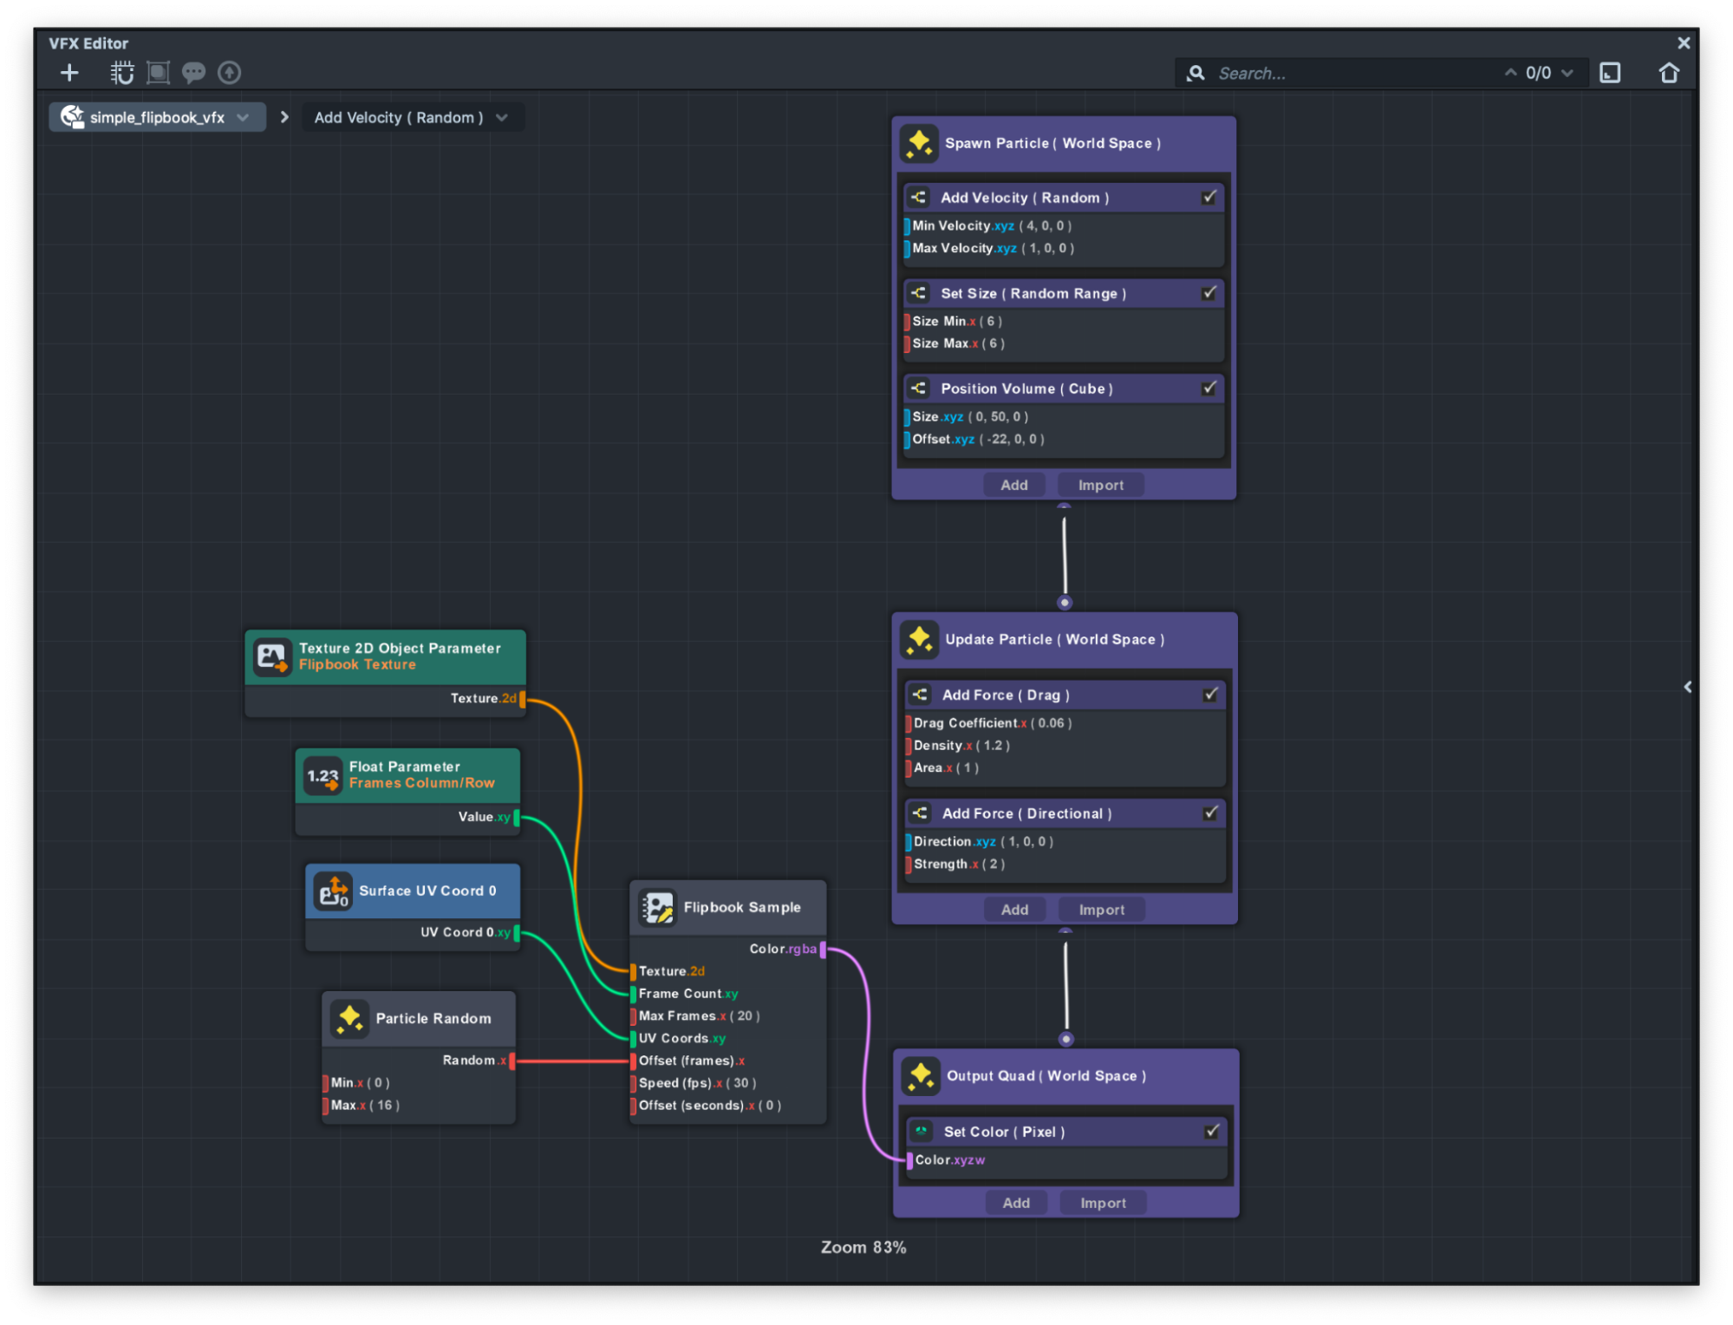Image resolution: width=1733 pixels, height=1325 pixels.
Task: Click the snap-to-grid magnet icon
Action: coord(122,73)
